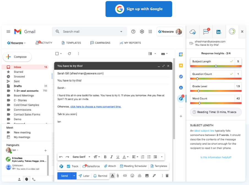Click Send Later button
The height and width of the screenshot is (185, 249).
84,176
